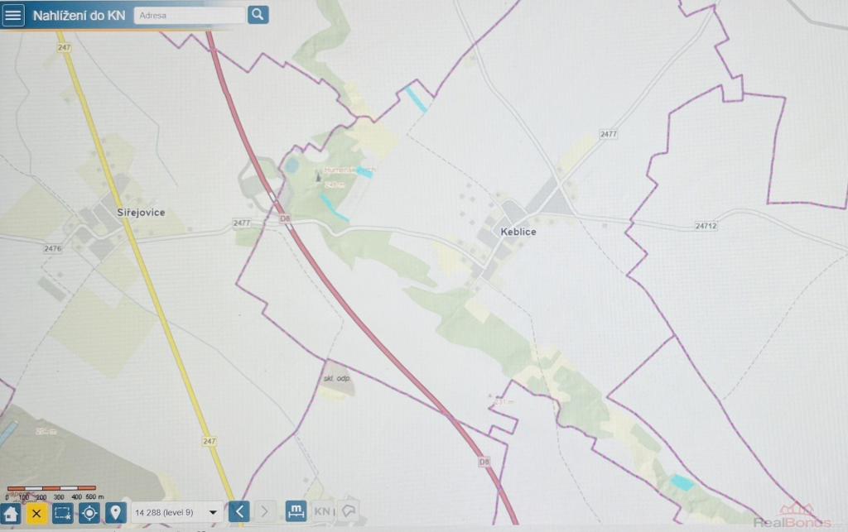Click the yellow X clear button
Screen dimensions: 848x532
point(36,513)
